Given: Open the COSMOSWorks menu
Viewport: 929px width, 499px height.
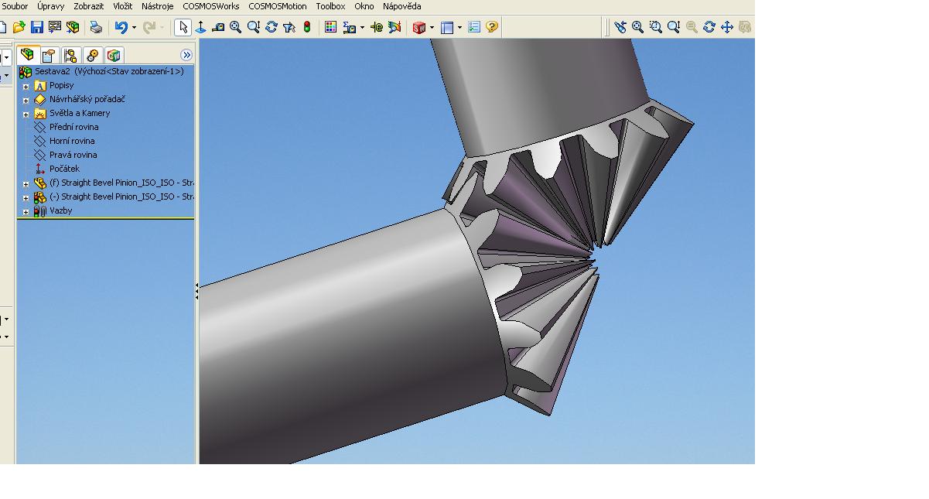Looking at the screenshot, I should pyautogui.click(x=210, y=6).
